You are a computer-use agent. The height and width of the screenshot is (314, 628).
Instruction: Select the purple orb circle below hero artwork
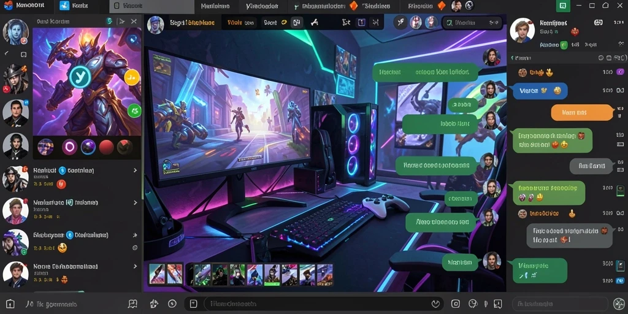[88, 147]
